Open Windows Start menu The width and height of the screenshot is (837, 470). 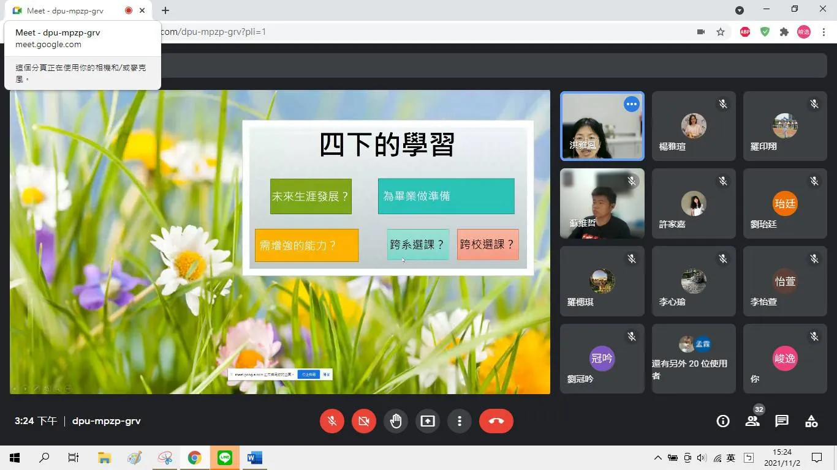pos(15,458)
